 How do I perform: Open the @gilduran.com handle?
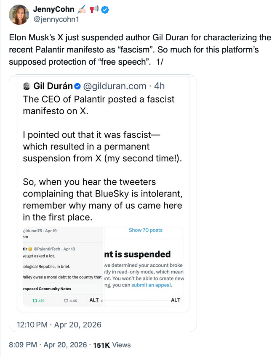coord(116,86)
